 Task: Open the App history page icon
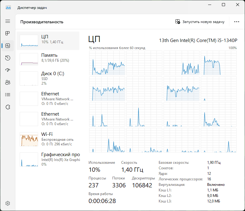coord(8,58)
